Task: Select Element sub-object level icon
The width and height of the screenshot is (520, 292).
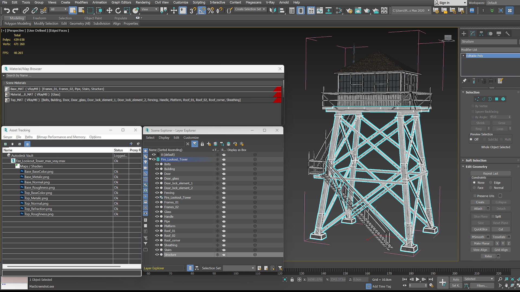Action: [x=503, y=99]
